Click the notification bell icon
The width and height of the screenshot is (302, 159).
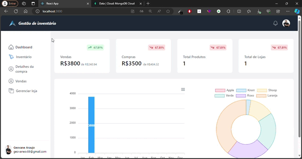(x=275, y=23)
